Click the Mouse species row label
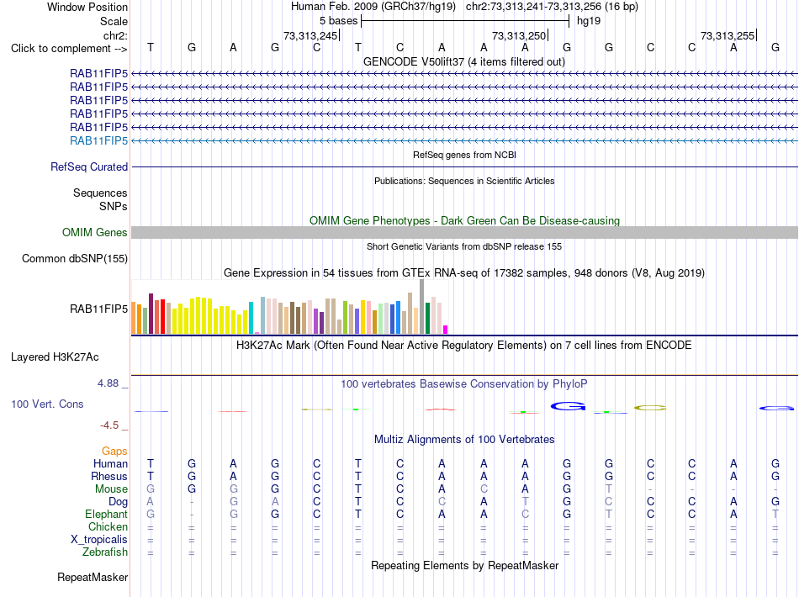The width and height of the screenshot is (799, 597). coord(111,489)
